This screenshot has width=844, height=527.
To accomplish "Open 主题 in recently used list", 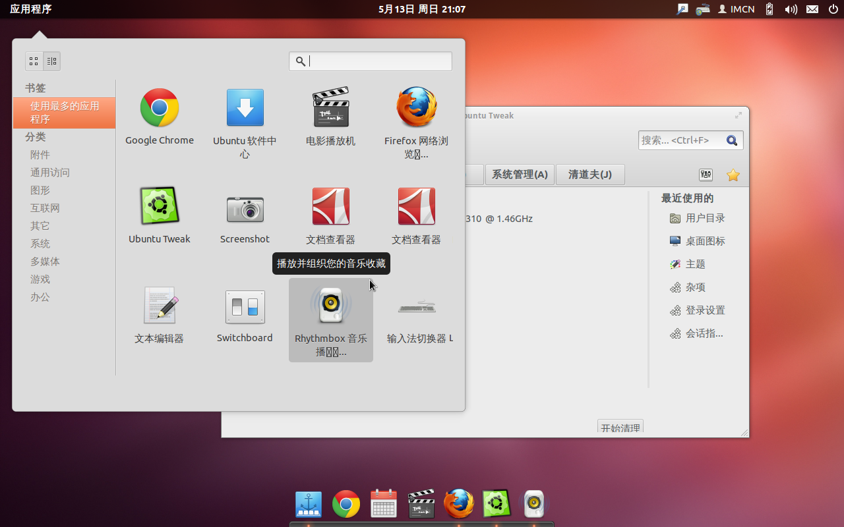I will [688, 264].
